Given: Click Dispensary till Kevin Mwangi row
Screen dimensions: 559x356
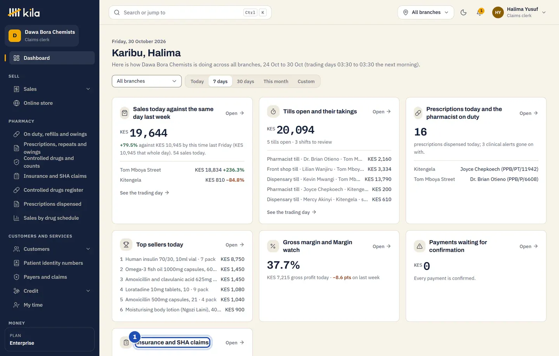Looking at the screenshot, I should [329, 179].
